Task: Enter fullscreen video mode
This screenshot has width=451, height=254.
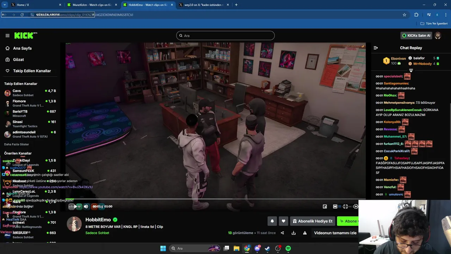Action: point(346,206)
